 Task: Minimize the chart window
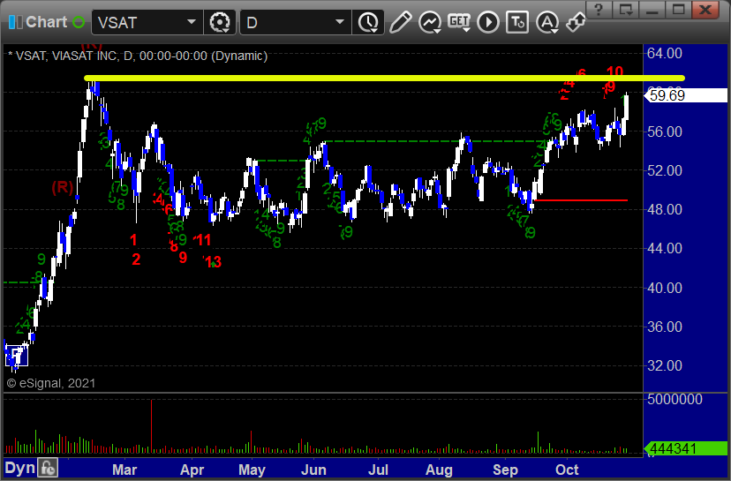pyautogui.click(x=652, y=9)
